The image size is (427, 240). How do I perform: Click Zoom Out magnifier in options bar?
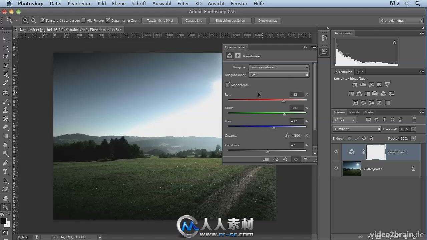pyautogui.click(x=33, y=20)
